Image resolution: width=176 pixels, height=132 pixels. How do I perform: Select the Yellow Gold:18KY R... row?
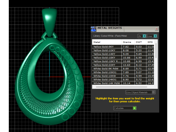[x=123, y=61]
